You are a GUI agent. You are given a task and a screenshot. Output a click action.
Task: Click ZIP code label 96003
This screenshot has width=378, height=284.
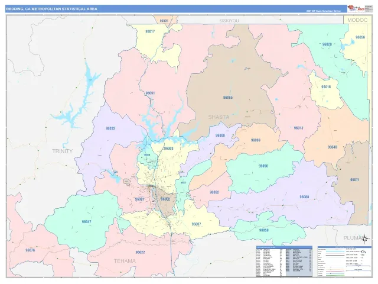(x=168, y=149)
